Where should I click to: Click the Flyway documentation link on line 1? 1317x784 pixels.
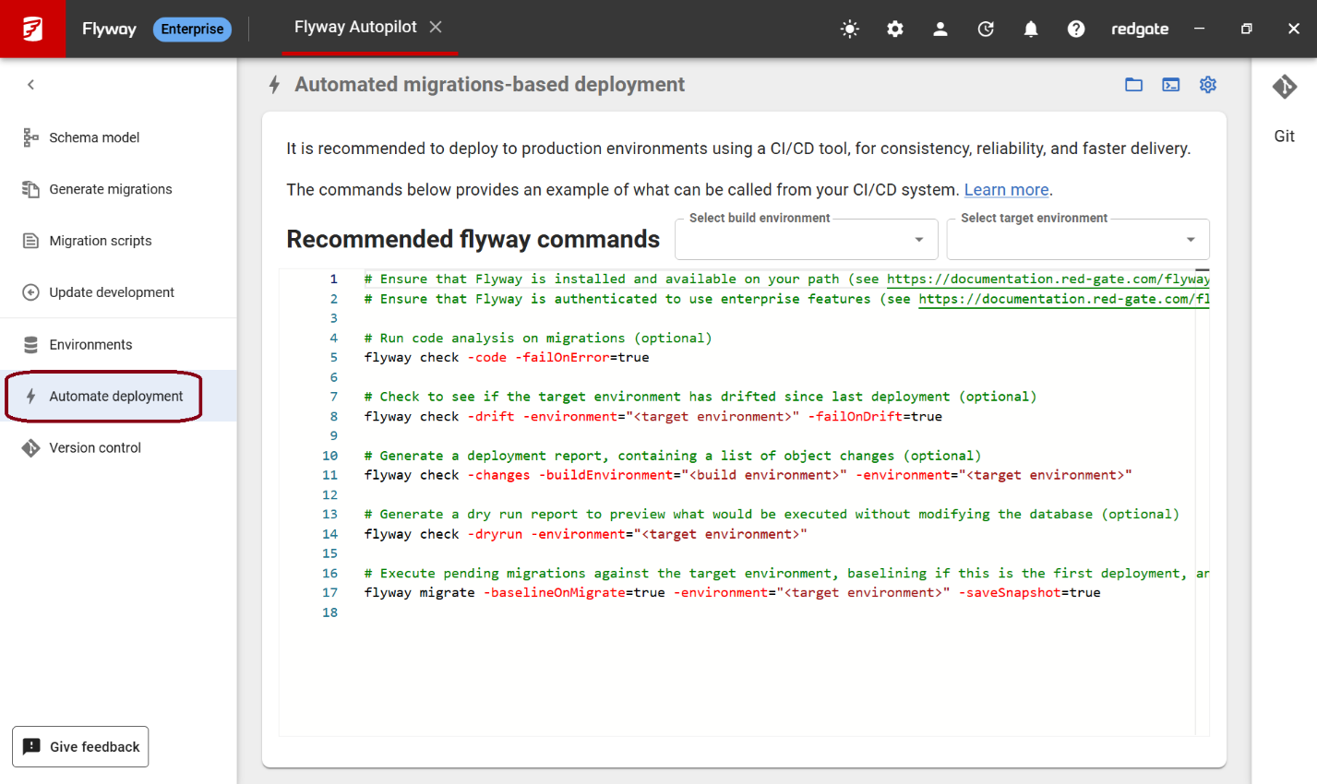coord(1048,279)
